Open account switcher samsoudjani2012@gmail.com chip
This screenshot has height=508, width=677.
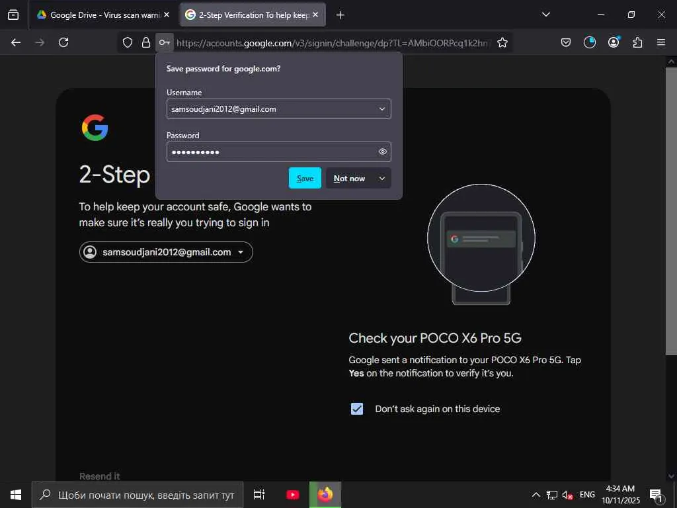(x=166, y=252)
